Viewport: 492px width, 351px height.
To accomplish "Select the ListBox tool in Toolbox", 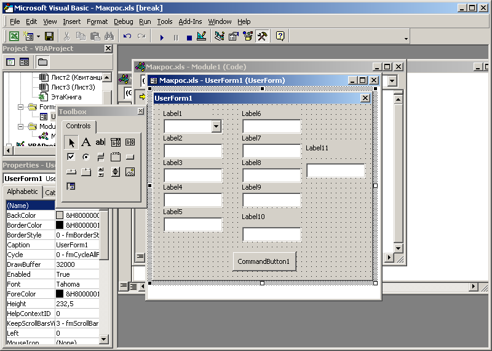I will click(x=130, y=142).
